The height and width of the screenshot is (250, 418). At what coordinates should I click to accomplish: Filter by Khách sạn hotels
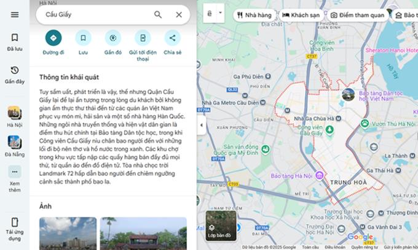tap(301, 15)
